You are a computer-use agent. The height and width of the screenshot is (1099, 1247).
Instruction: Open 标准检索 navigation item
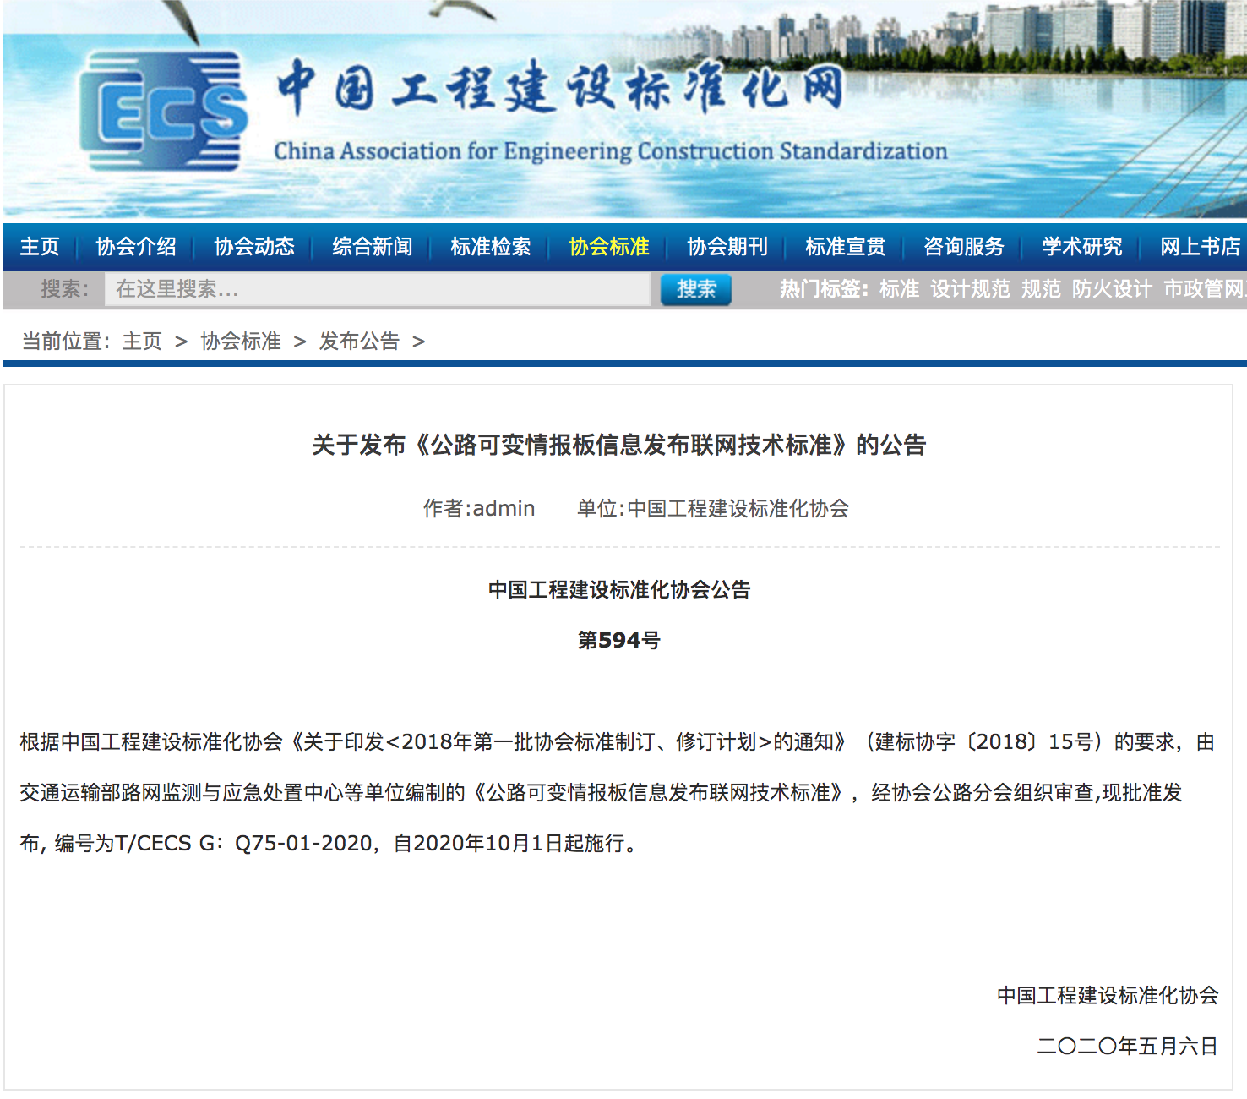[491, 247]
